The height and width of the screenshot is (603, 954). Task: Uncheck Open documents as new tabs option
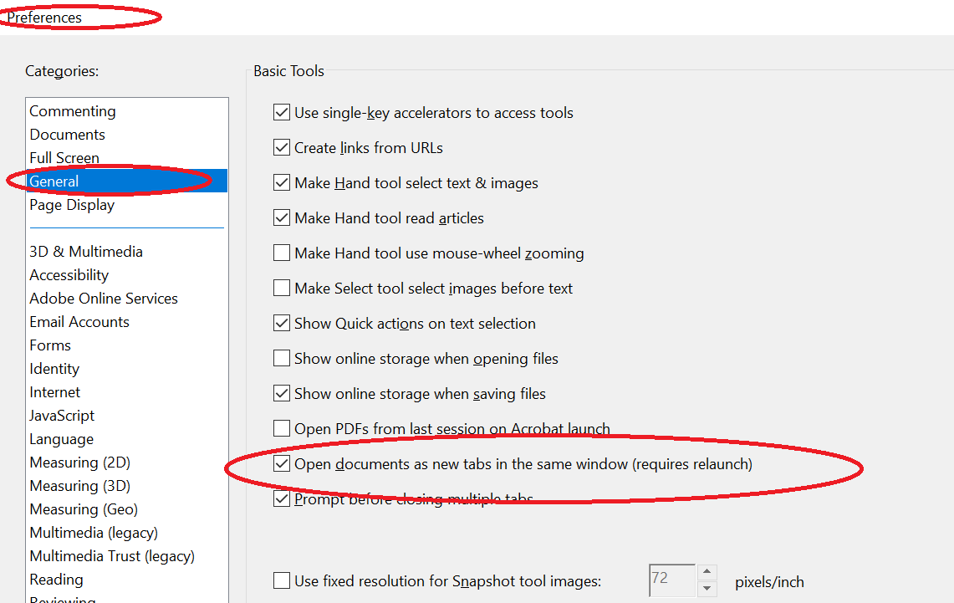(x=282, y=463)
